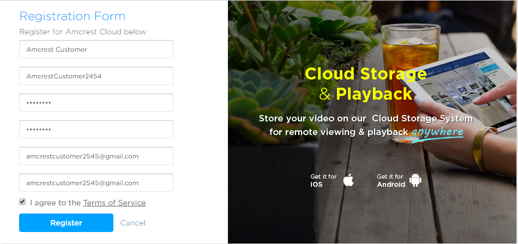The image size is (518, 244).
Task: Click the handwritten "anywhere" word
Action: 437,132
